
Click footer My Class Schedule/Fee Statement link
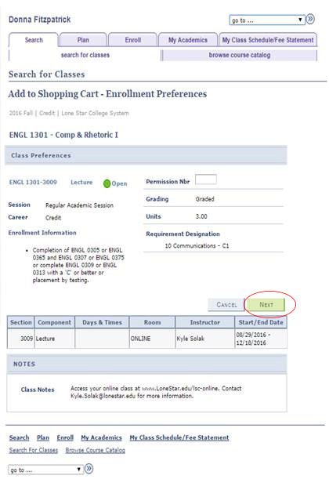click(x=179, y=437)
